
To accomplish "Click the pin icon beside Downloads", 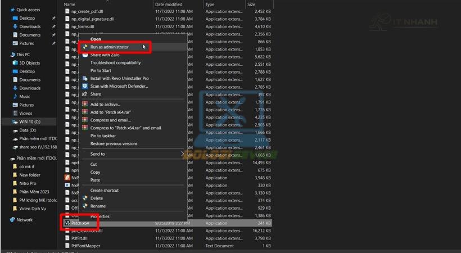I will click(x=54, y=26).
